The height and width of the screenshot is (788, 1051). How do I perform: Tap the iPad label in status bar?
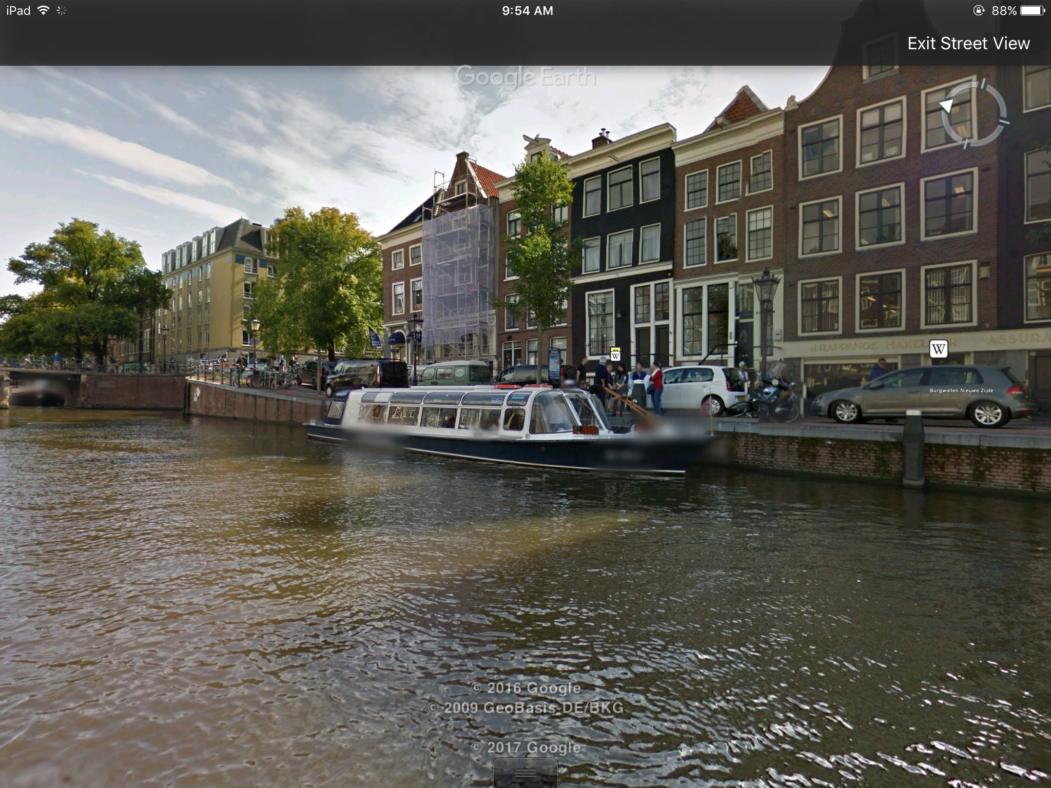(18, 11)
